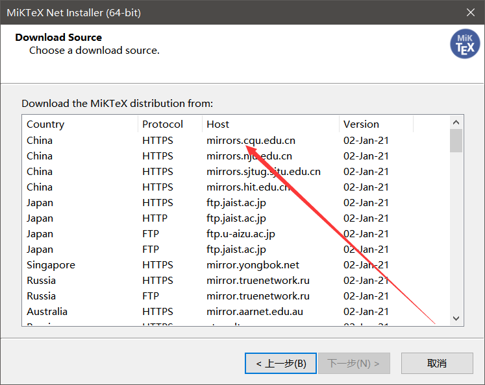Select host mirrors.sjtug.sjtu.edu.cn
Image resolution: width=485 pixels, height=385 pixels.
pyautogui.click(x=264, y=172)
